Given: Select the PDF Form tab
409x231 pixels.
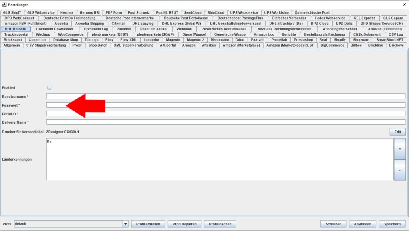Looking at the screenshot, I should pyautogui.click(x=114, y=12).
